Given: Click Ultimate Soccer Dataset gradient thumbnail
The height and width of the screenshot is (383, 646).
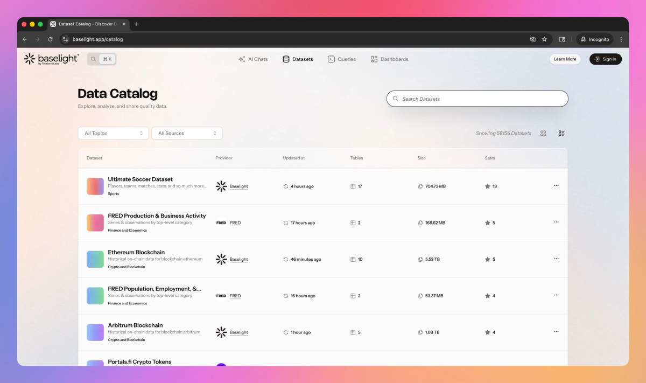Looking at the screenshot, I should (95, 186).
